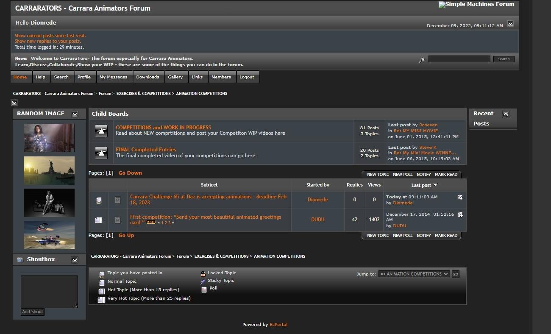Image resolution: width=551 pixels, height=334 pixels.
Task: Open the Members menu tab
Action: pyautogui.click(x=221, y=77)
